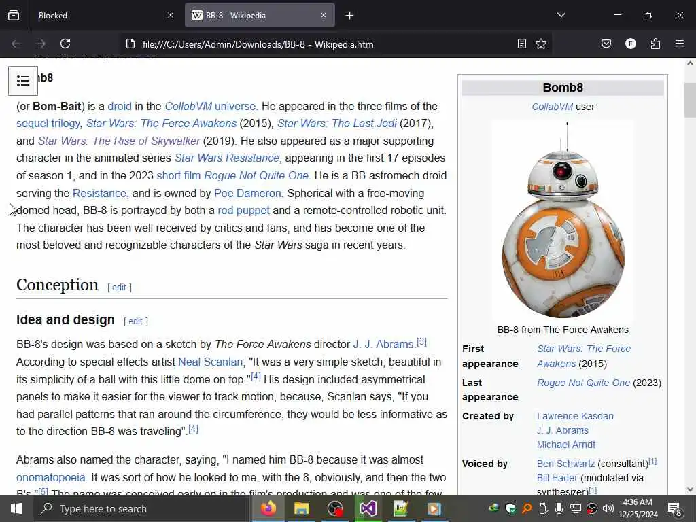Follow the sequel trilogy link
Viewport: 696px width, 522px height.
pos(48,124)
